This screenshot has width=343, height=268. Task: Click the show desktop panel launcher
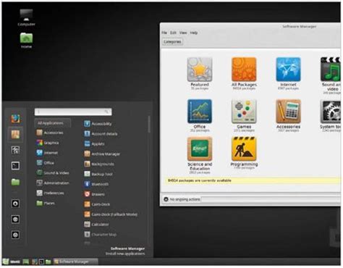(x=25, y=261)
